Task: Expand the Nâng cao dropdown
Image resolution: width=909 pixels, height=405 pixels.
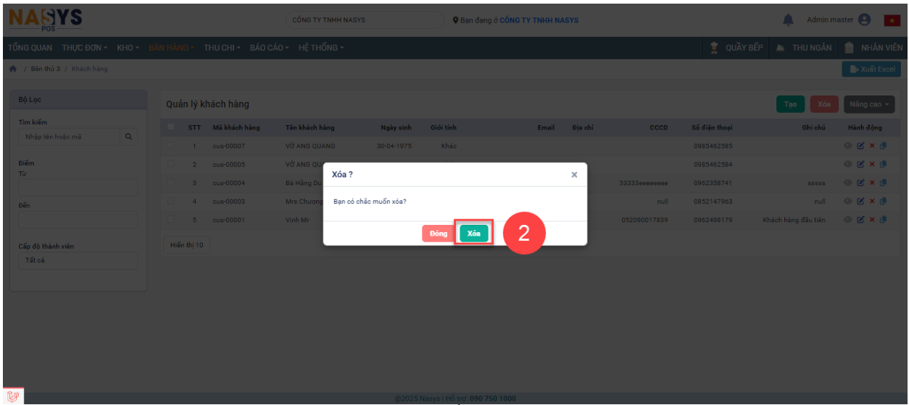Action: (869, 104)
